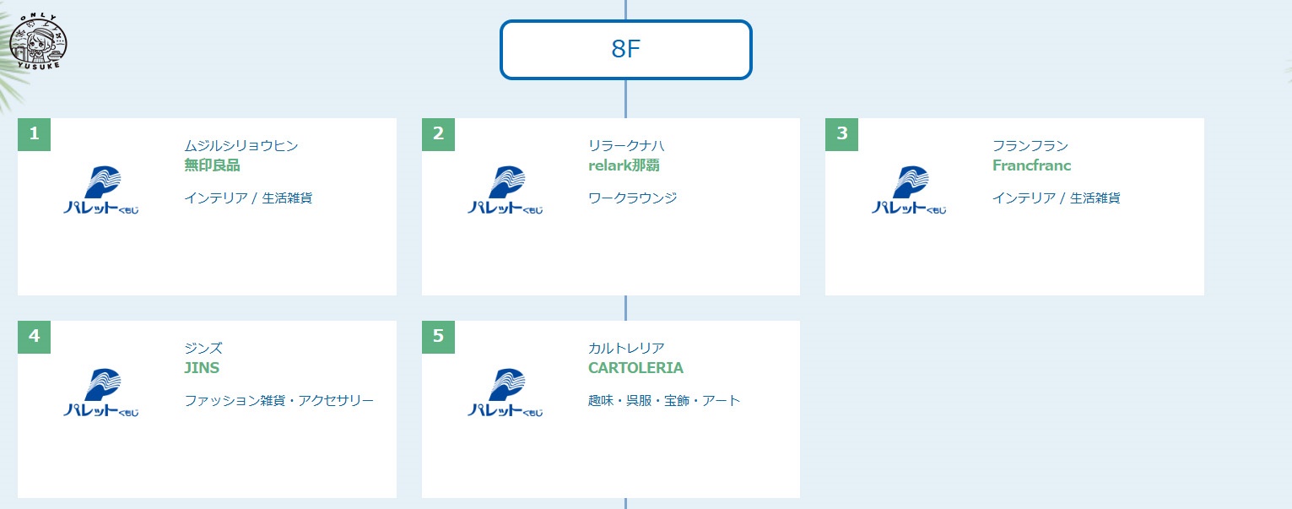This screenshot has width=1292, height=509.
Task: Click the Palette Kumoji logo on Francfranc card
Action: pyautogui.click(x=907, y=189)
